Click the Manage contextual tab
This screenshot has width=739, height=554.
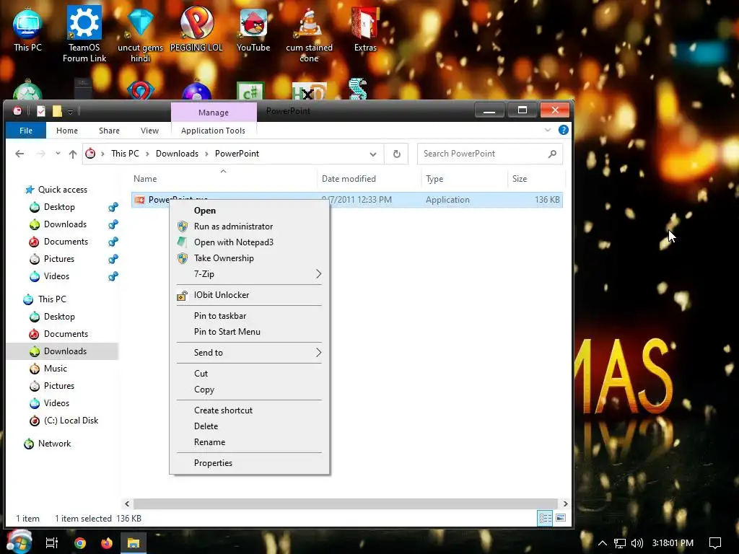pos(214,112)
